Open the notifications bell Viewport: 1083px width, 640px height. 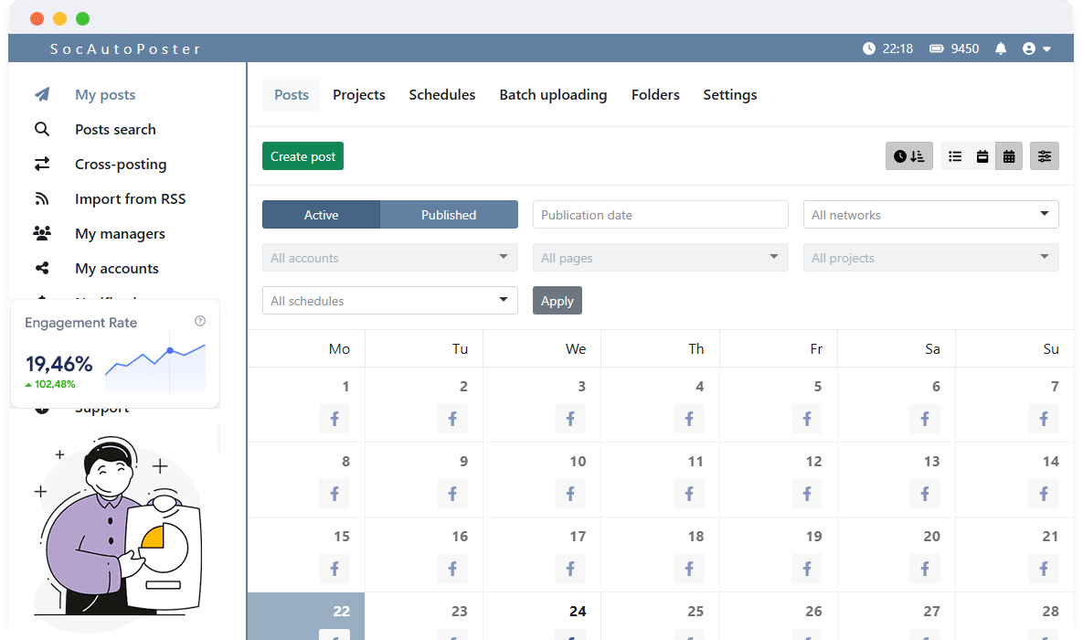coord(1001,48)
